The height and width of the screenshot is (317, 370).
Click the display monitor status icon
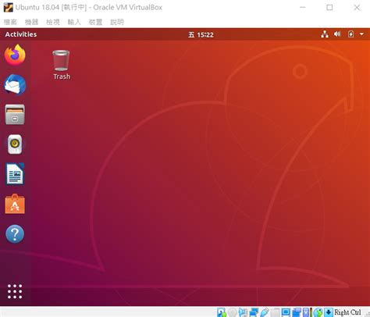click(x=286, y=312)
